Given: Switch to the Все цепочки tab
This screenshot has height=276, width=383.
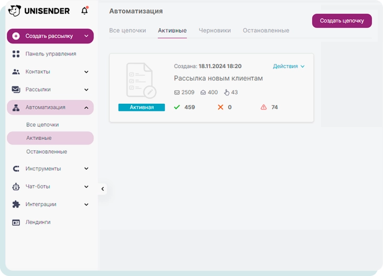Looking at the screenshot, I should (x=127, y=30).
